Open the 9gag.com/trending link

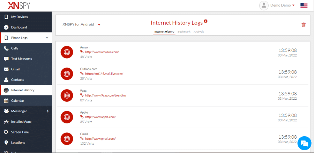click(x=106, y=95)
